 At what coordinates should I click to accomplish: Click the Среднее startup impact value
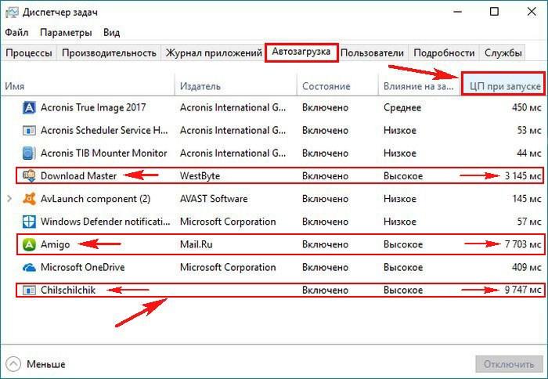(x=402, y=108)
